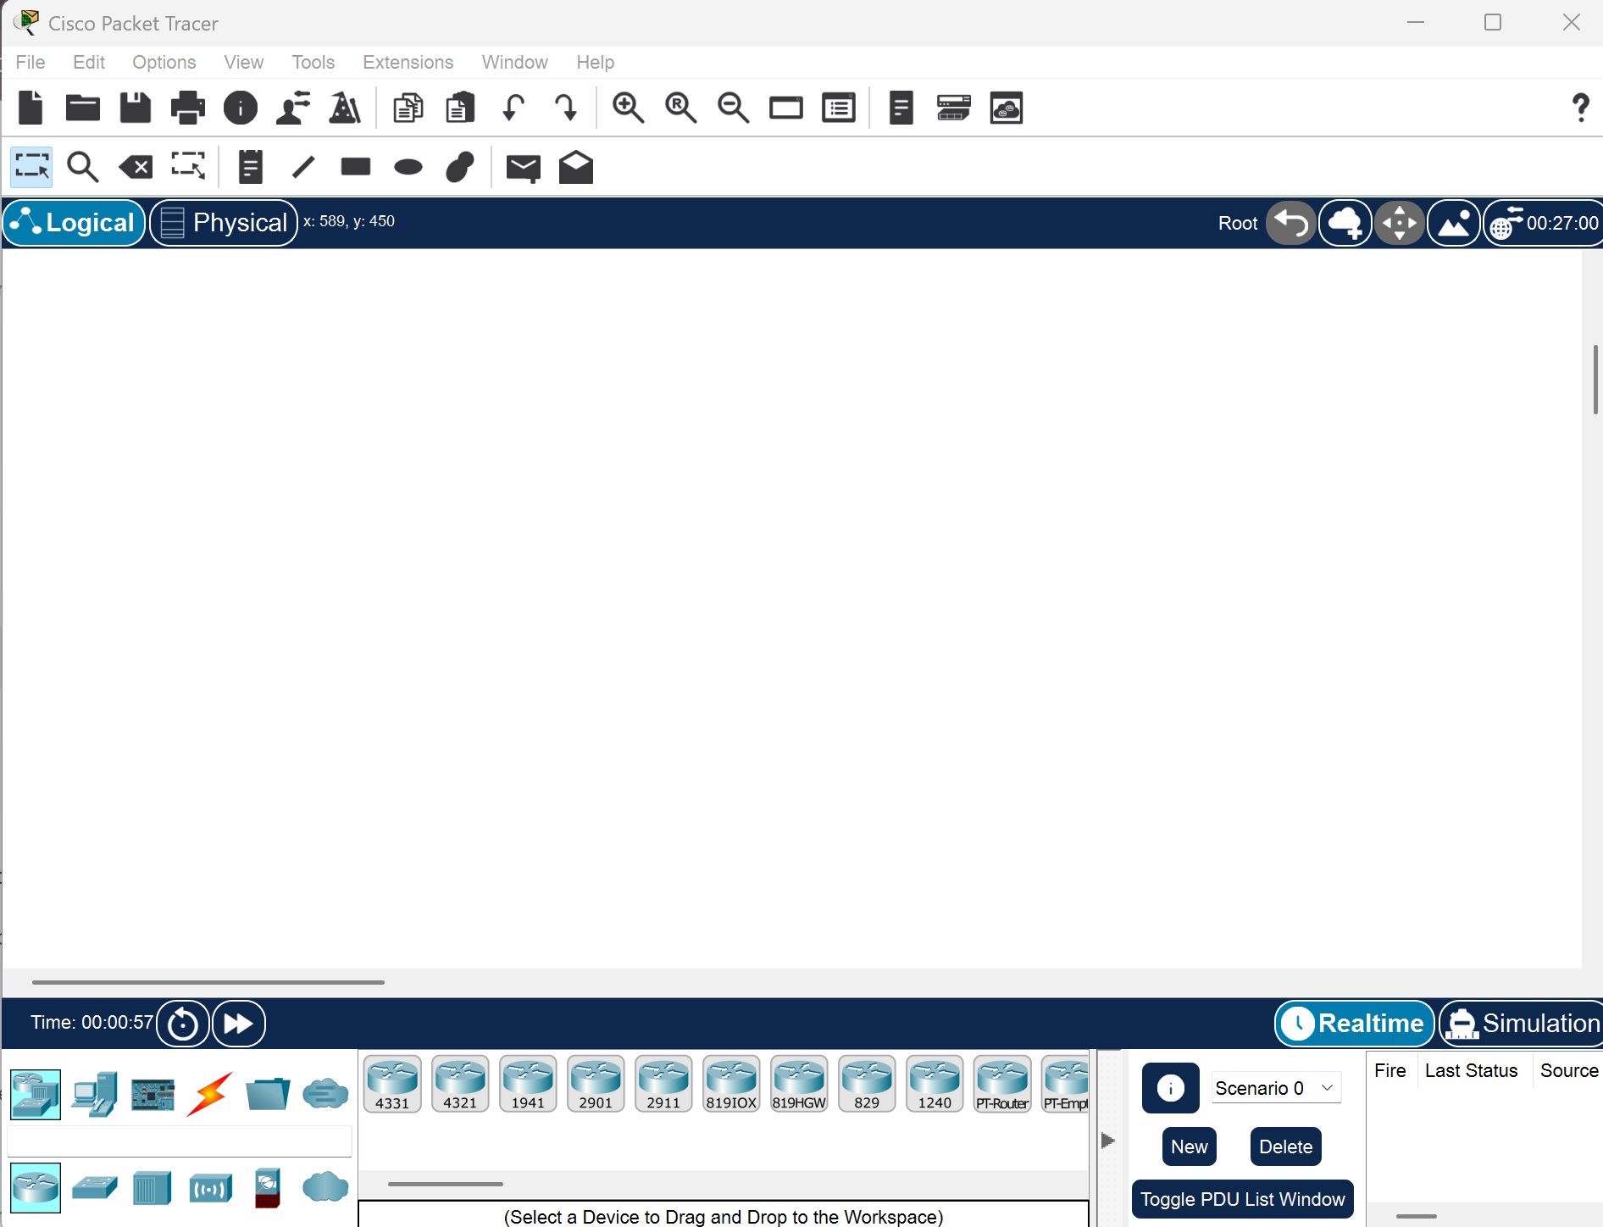Toggle the PDU List Window

(x=1243, y=1199)
